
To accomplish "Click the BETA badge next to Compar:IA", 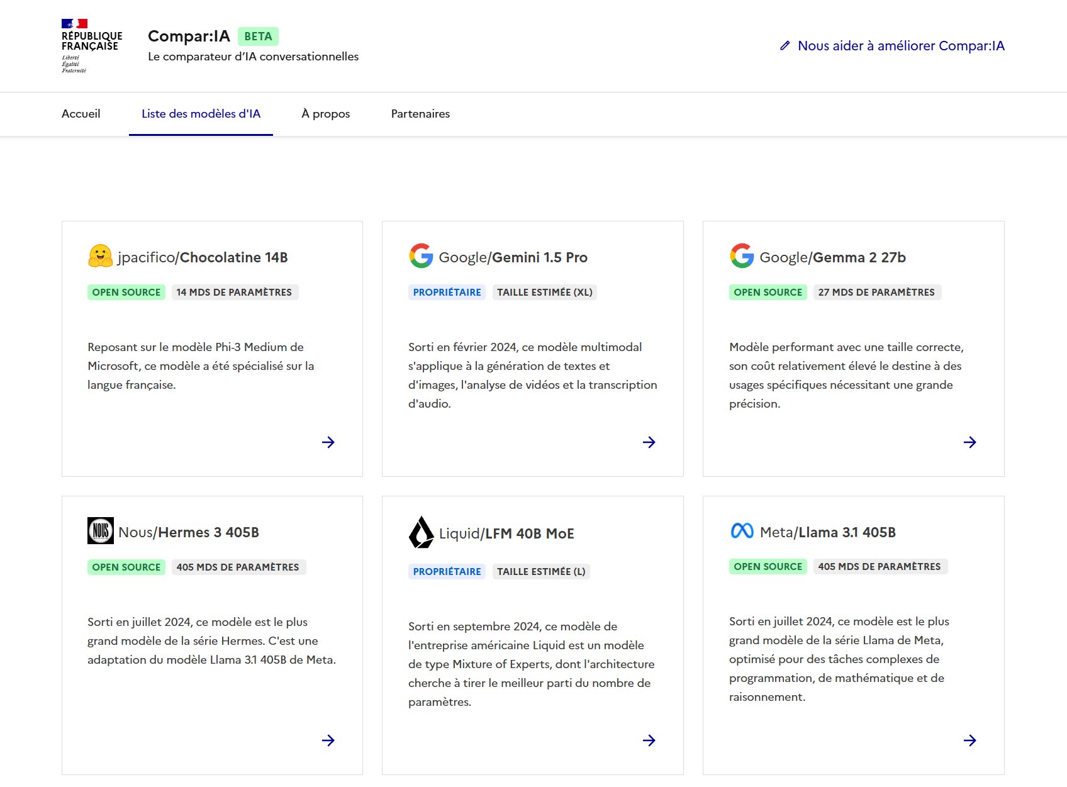I will pyautogui.click(x=258, y=36).
